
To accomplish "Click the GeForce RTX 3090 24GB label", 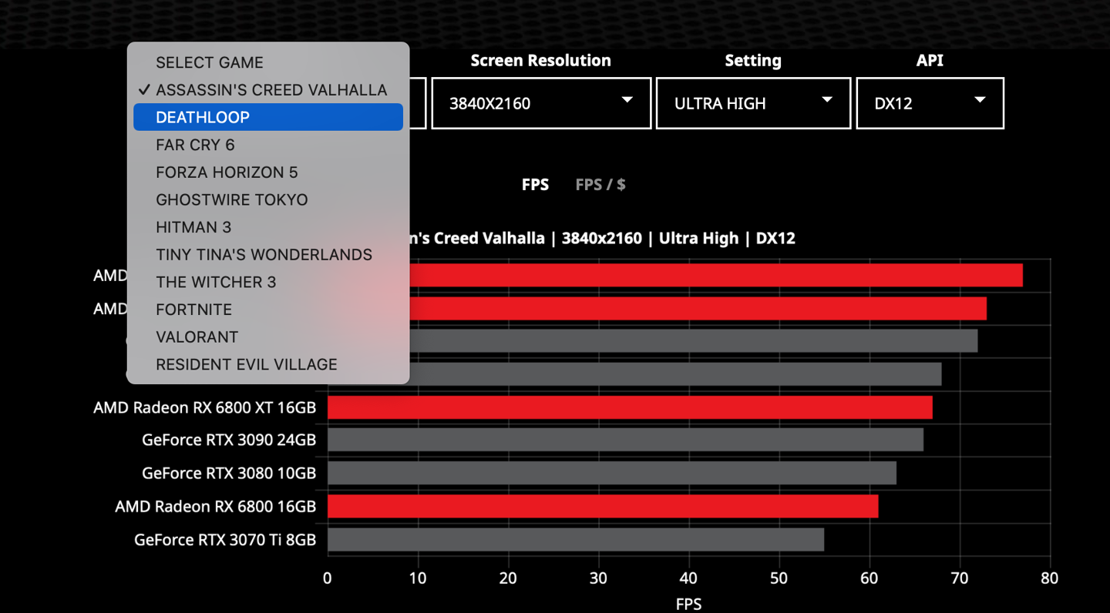I will pos(229,440).
